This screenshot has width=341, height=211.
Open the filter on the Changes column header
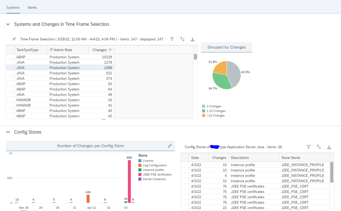pyautogui.click(x=109, y=49)
